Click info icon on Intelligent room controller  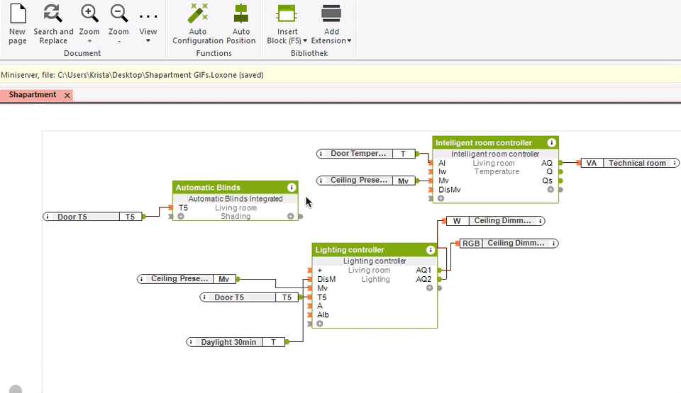click(551, 142)
